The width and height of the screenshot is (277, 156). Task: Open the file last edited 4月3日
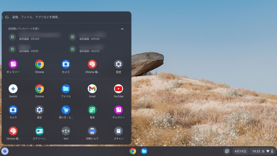35,49
